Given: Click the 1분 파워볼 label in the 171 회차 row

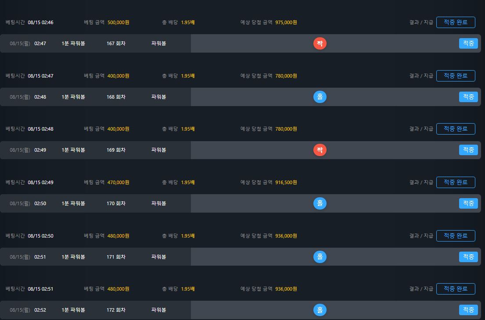Looking at the screenshot, I should click(x=73, y=257).
